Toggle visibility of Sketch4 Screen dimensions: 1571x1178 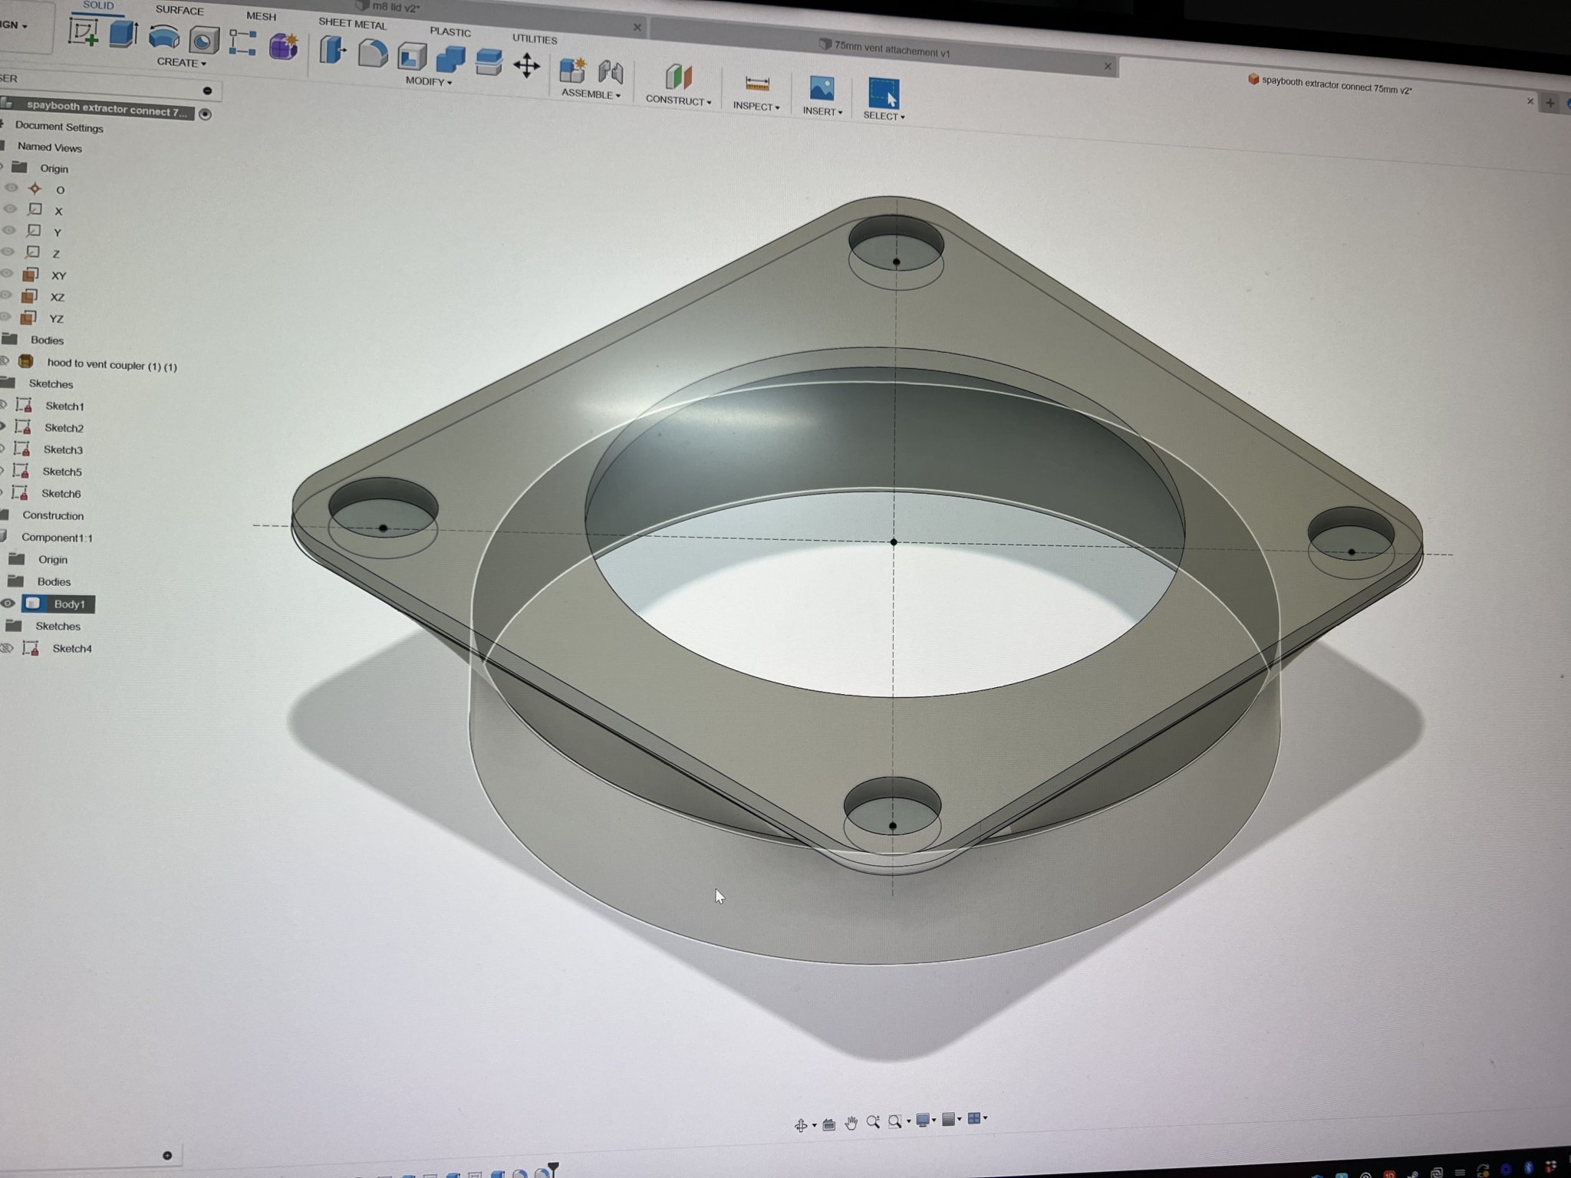point(8,648)
